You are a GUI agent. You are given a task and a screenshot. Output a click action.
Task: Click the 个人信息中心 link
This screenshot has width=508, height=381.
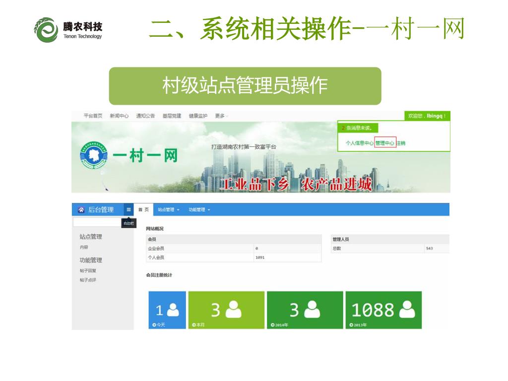[x=360, y=143]
